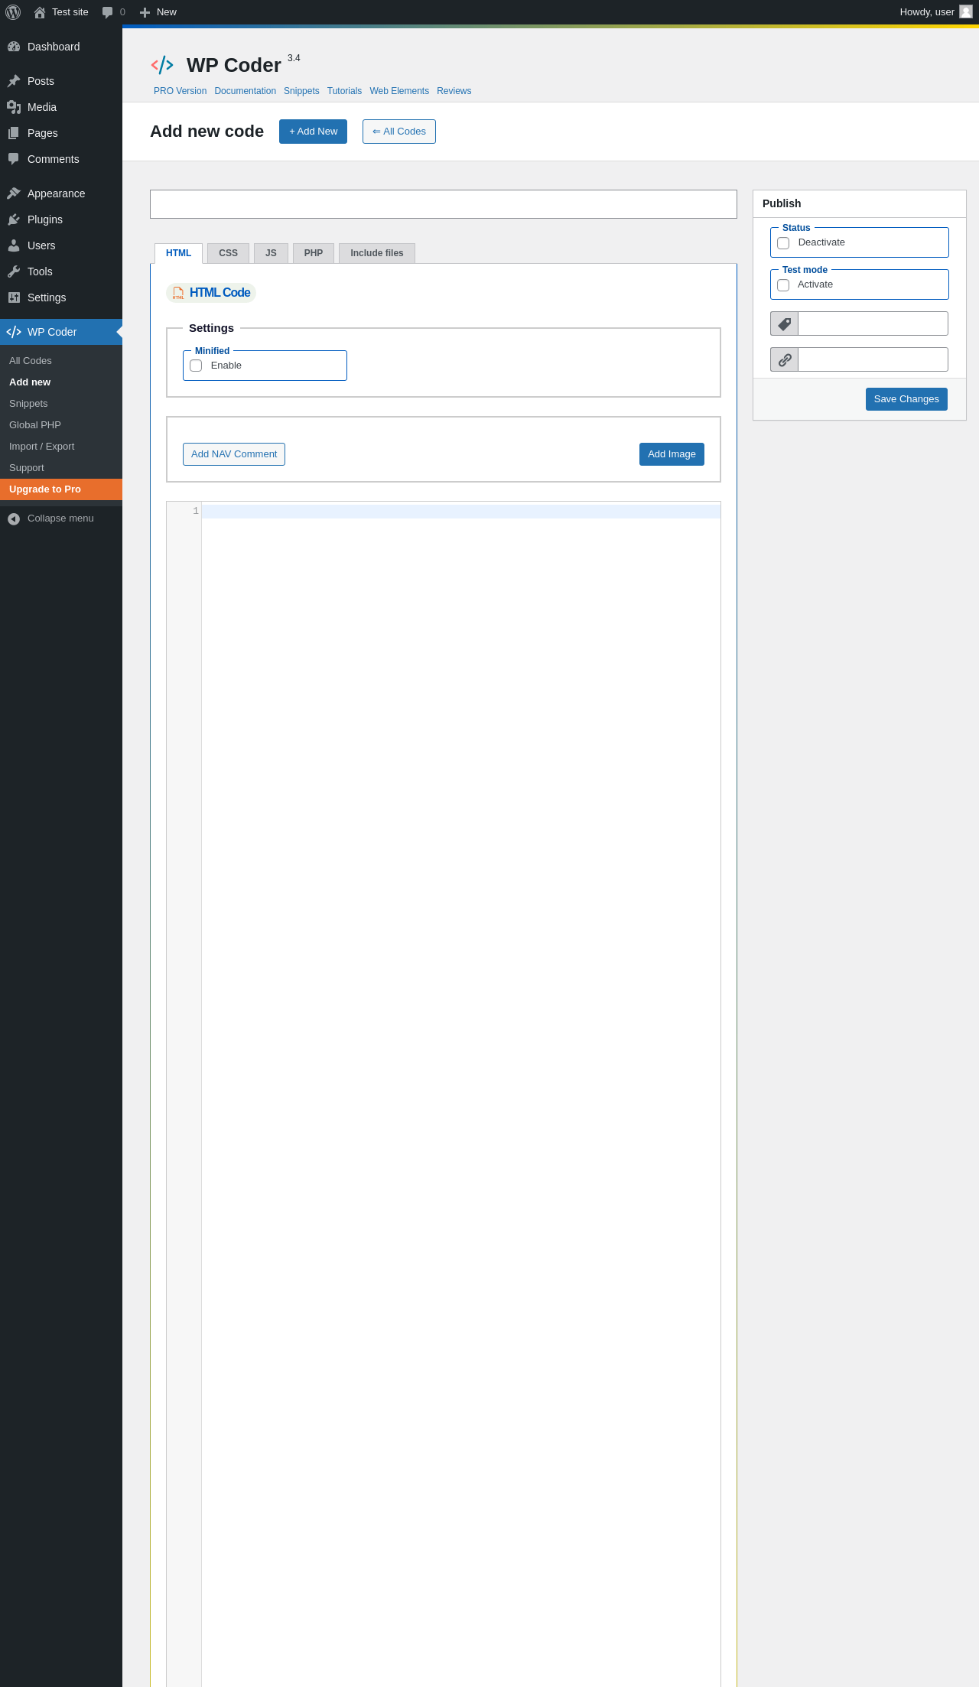The height and width of the screenshot is (1687, 979).
Task: Click the link chain icon in Publish box
Action: pos(785,359)
